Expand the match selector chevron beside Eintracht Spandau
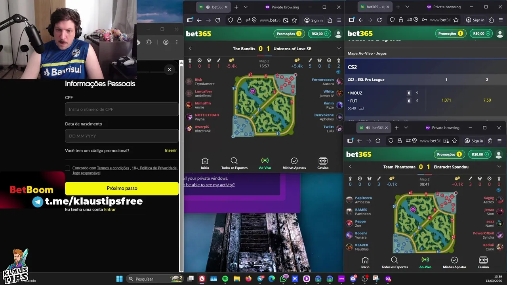Viewport: 507px width, 285px height. [499, 167]
